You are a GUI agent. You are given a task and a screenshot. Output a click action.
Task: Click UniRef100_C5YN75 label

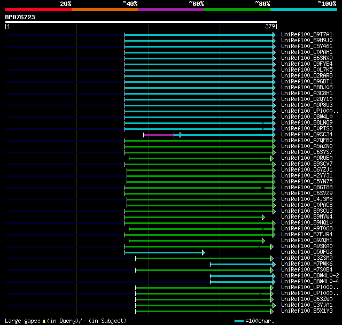tap(307, 182)
